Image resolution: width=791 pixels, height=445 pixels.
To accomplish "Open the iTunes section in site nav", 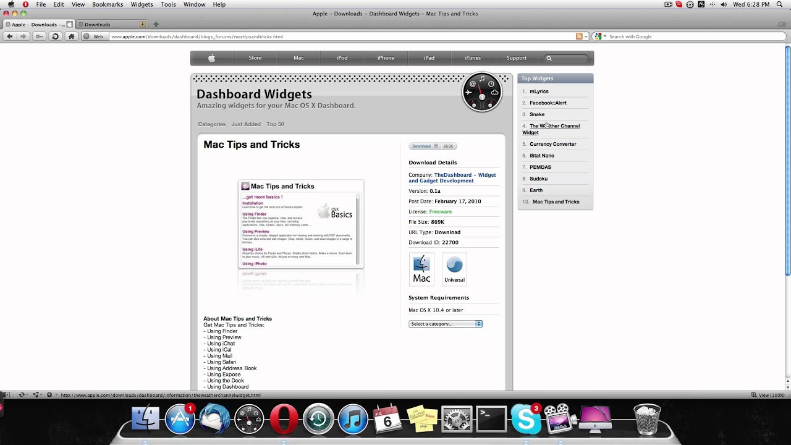I will [473, 58].
